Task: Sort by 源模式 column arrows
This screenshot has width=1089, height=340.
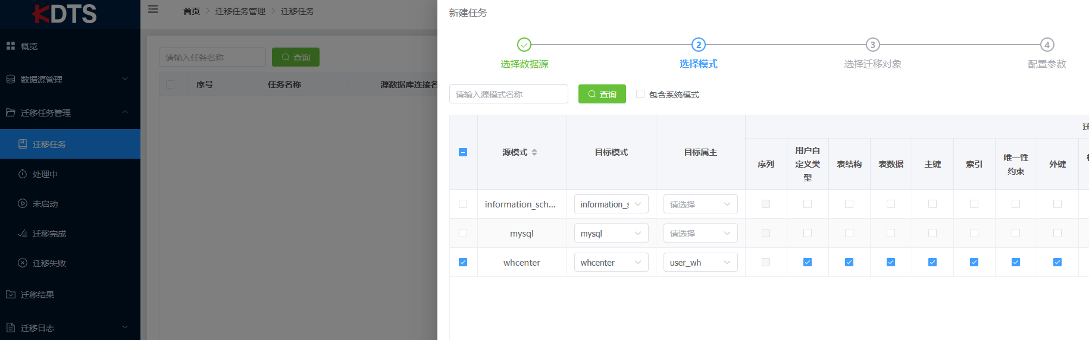Action: [534, 152]
